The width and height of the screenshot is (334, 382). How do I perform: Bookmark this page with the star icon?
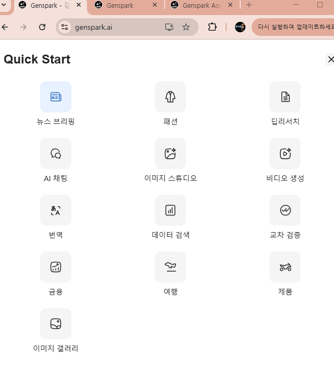pos(186,27)
